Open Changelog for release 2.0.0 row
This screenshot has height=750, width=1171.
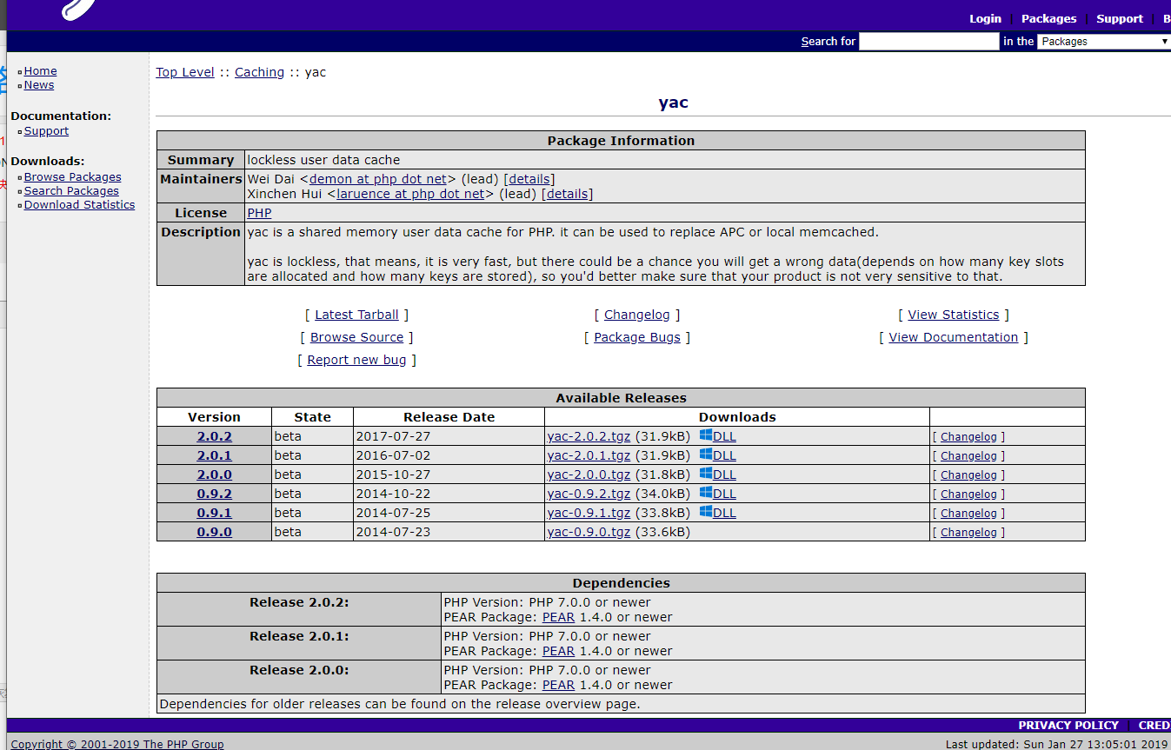pyautogui.click(x=968, y=475)
